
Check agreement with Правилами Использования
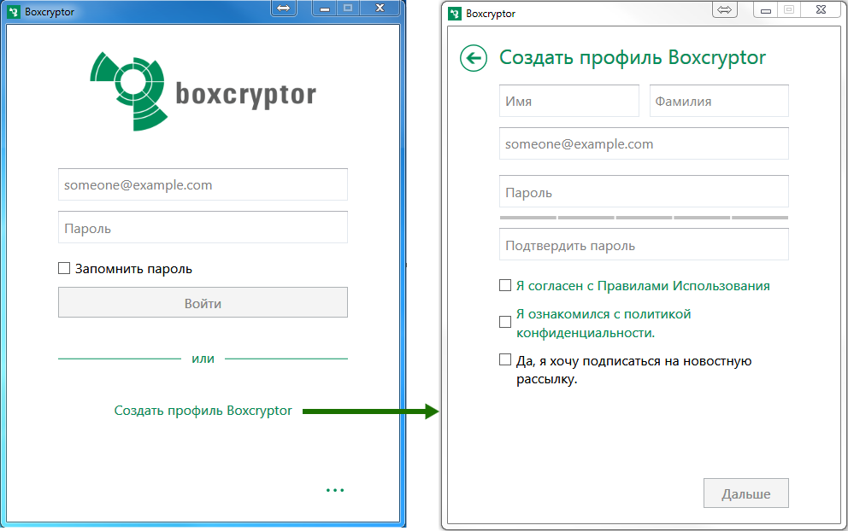tap(504, 285)
